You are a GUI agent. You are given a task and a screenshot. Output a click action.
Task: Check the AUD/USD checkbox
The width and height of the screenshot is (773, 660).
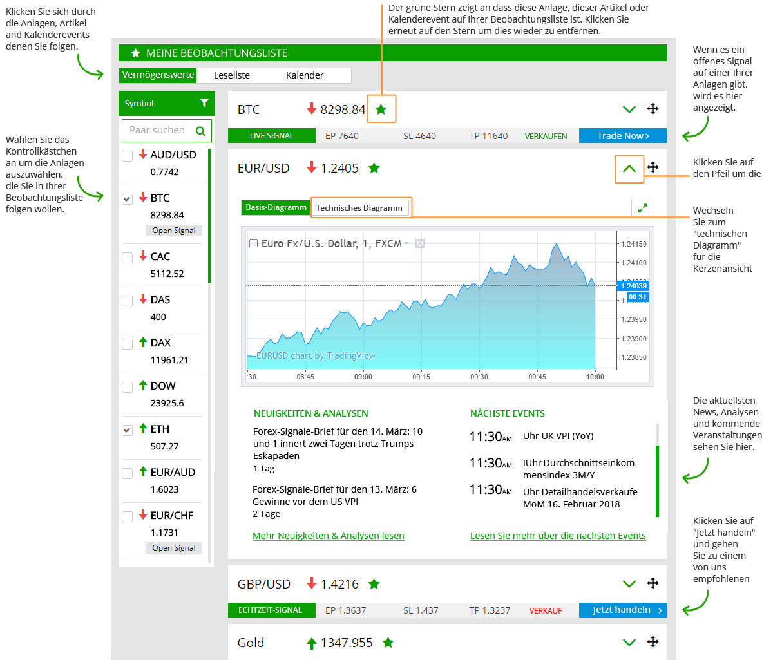(x=128, y=156)
